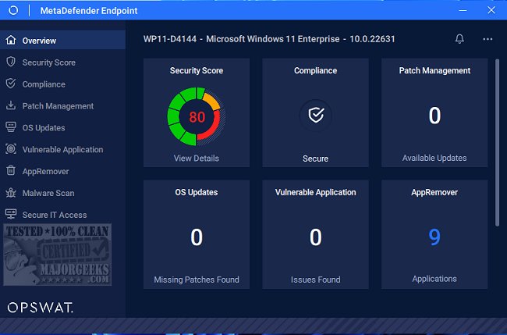Click the Compliance checkmark shield icon in sidebar
Image resolution: width=507 pixels, height=335 pixels.
tap(11, 84)
